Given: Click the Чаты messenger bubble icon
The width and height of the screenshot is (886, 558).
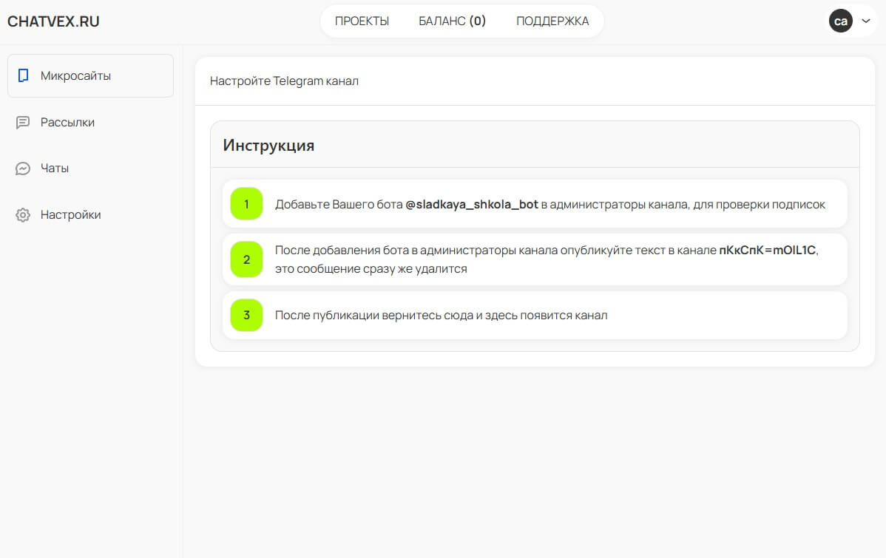Looking at the screenshot, I should [23, 169].
